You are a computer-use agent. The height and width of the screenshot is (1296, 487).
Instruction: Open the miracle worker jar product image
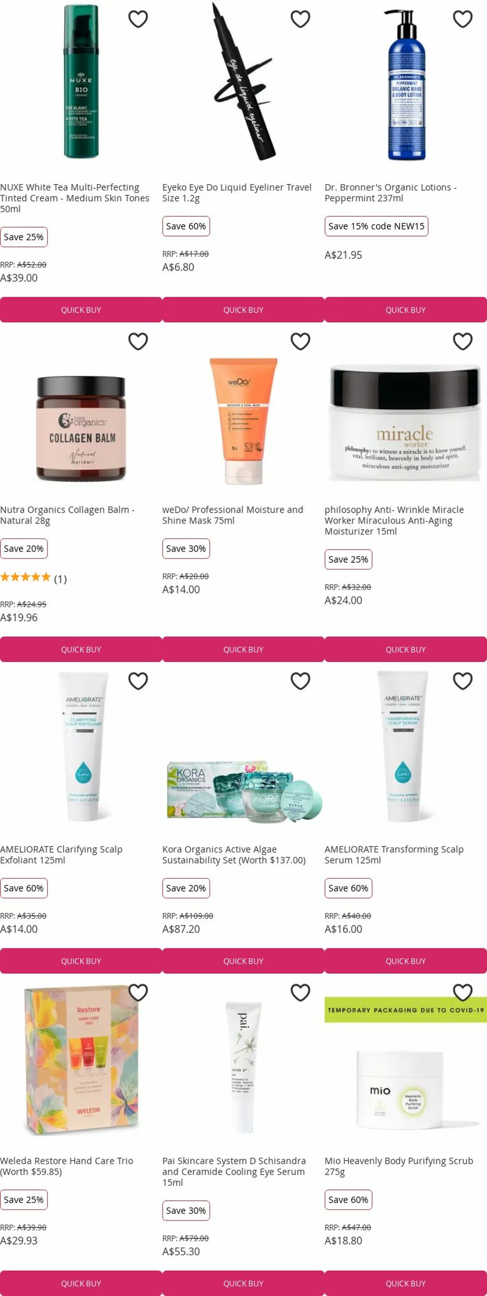405,423
